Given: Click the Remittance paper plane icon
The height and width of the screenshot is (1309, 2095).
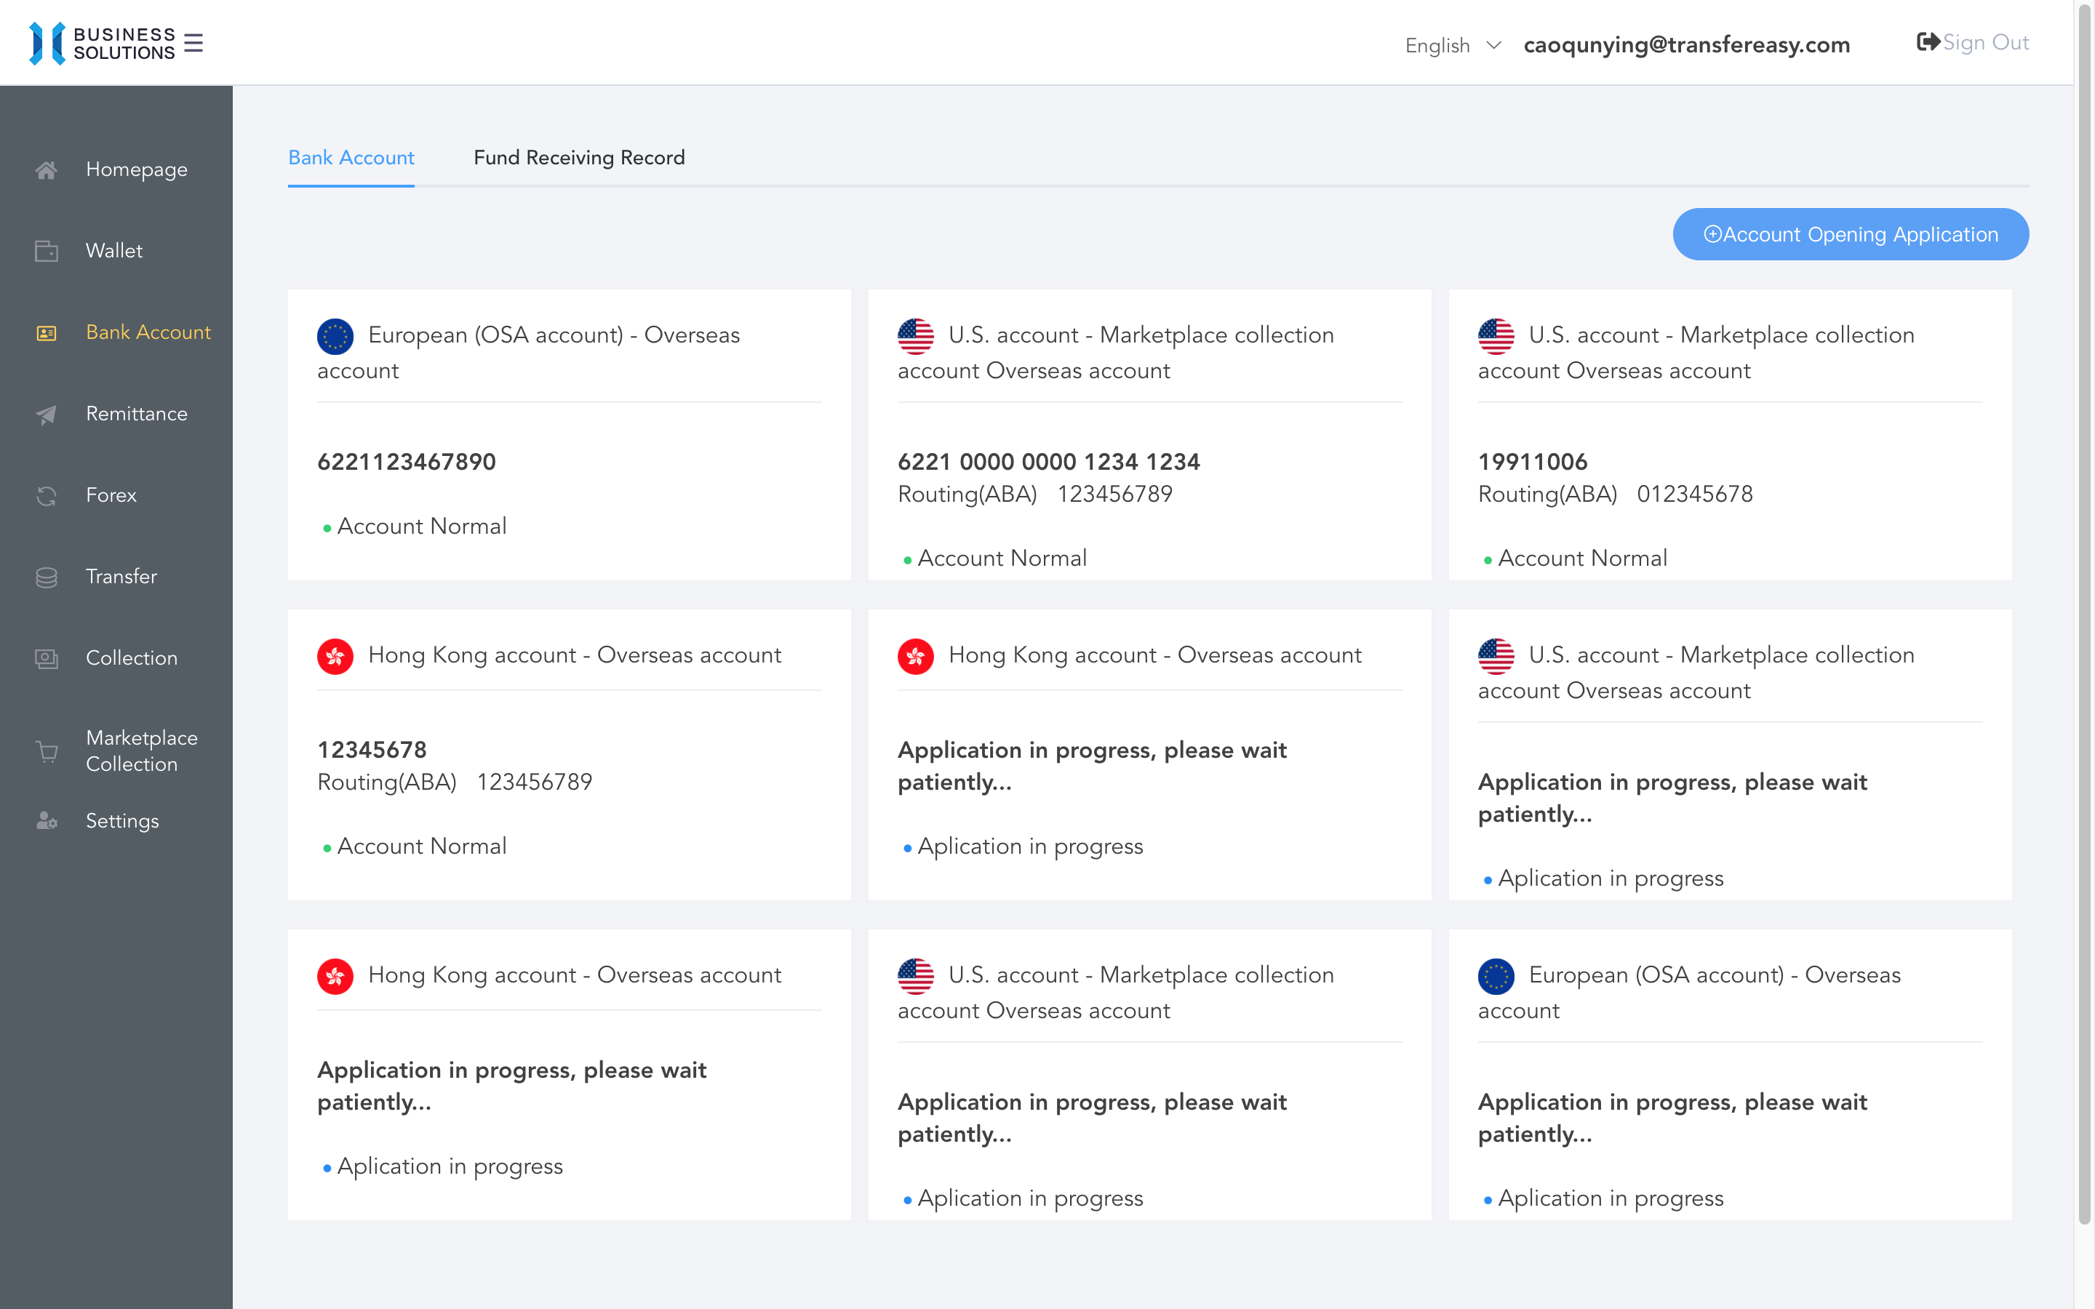Looking at the screenshot, I should click(47, 414).
